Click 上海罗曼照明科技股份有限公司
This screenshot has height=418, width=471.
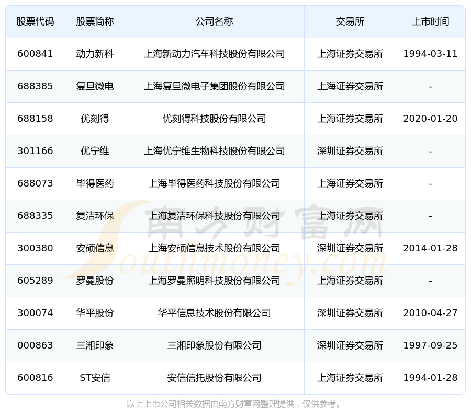pos(214,281)
